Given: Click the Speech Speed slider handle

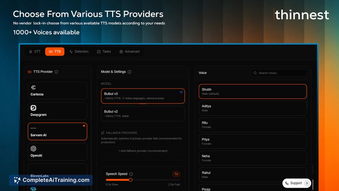Looking at the screenshot, I should [x=131, y=180].
